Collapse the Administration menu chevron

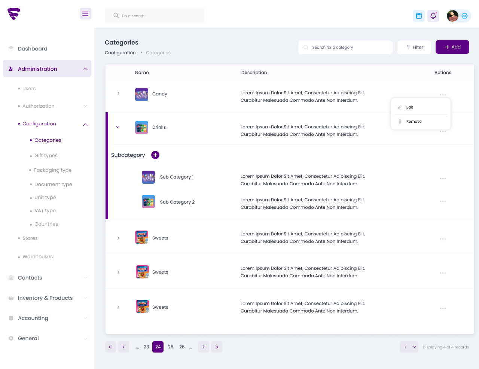[85, 69]
